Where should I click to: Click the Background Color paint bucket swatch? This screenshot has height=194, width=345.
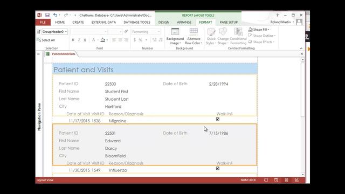tap(103, 40)
